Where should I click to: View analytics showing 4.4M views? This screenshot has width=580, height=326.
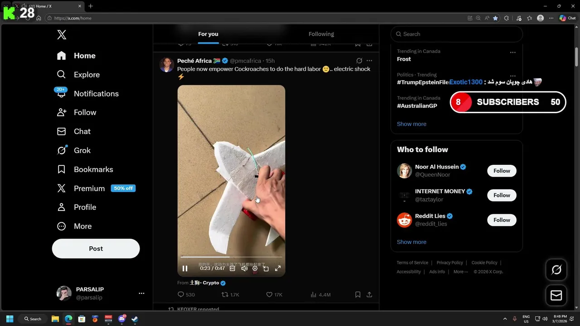tap(320, 295)
